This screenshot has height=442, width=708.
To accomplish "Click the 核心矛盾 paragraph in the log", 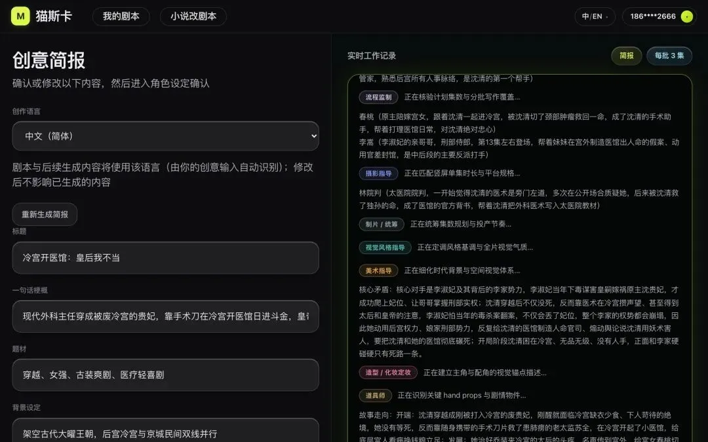I will [x=519, y=322].
